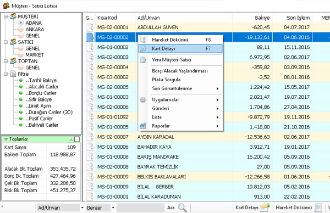This screenshot has width=330, height=213.
Task: Click document icon in ABDULLAH GÜVEN row
Action: click(90, 27)
